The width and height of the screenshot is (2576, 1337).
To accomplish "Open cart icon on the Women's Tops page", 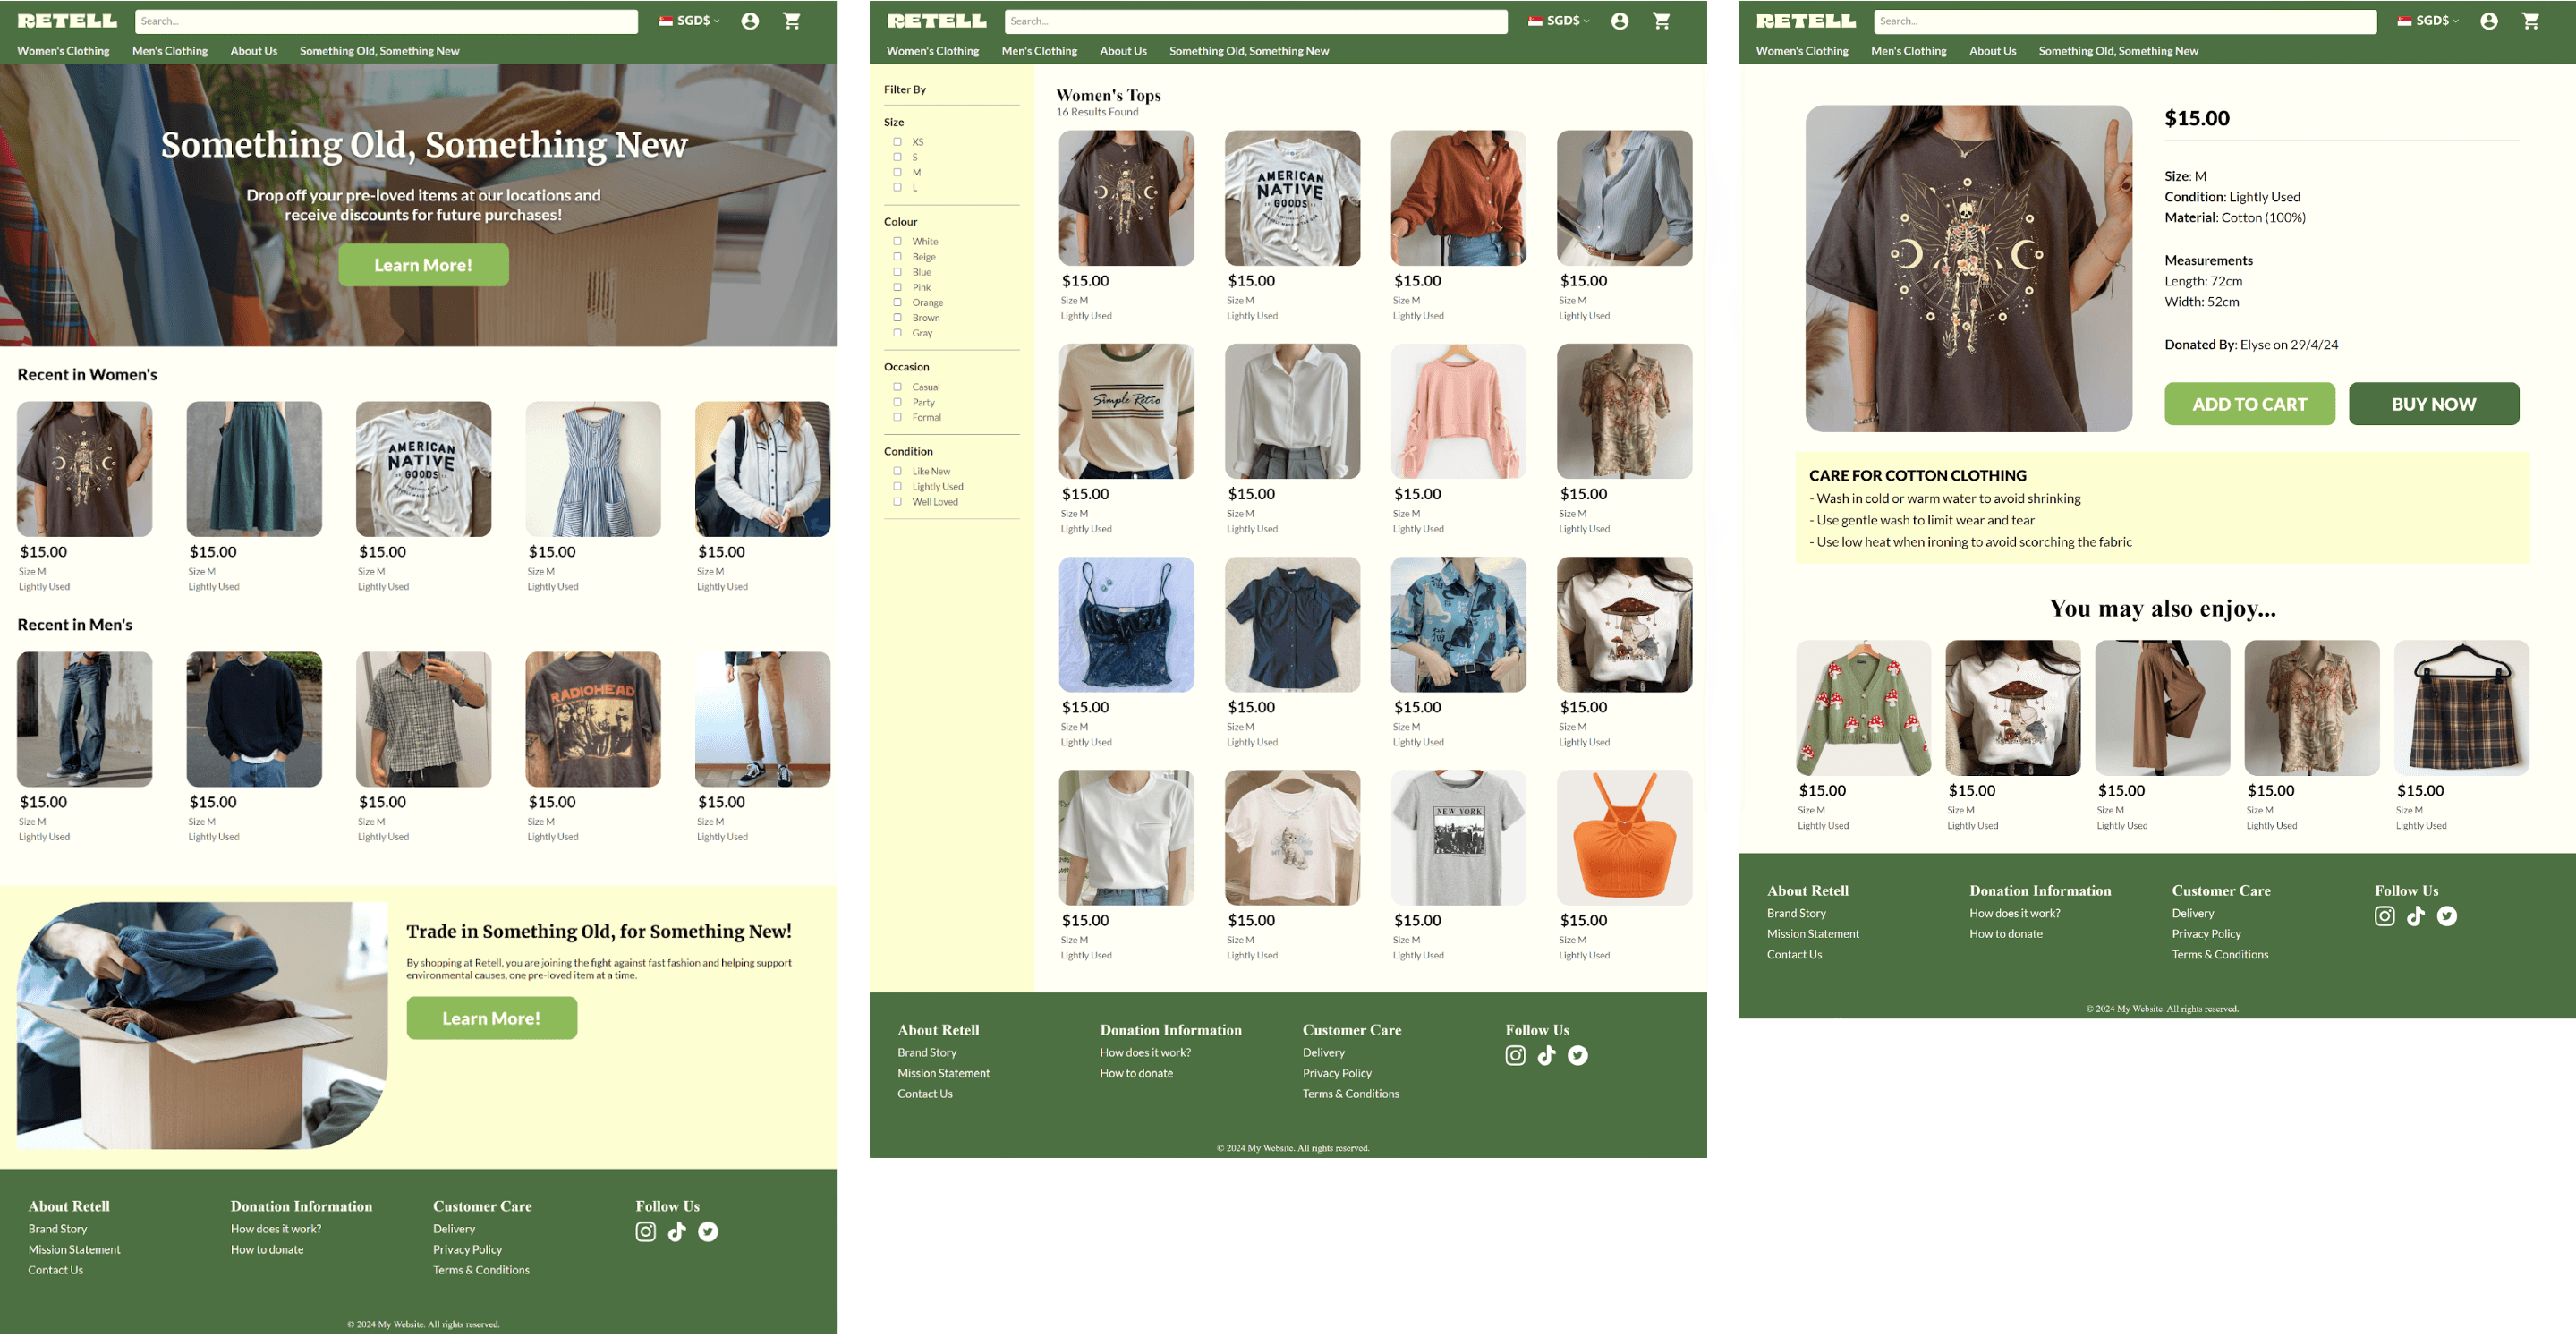I will (1661, 21).
